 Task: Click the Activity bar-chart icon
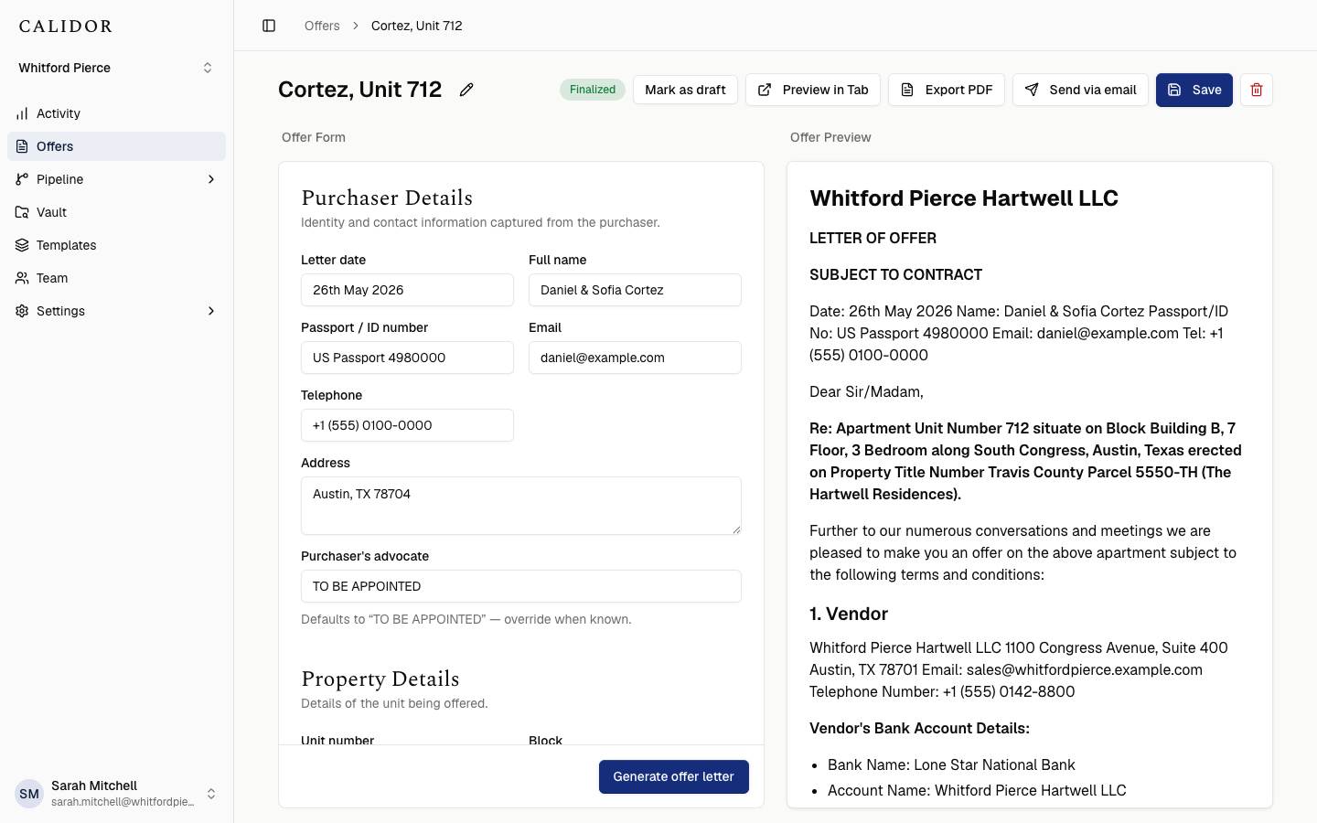click(x=22, y=113)
